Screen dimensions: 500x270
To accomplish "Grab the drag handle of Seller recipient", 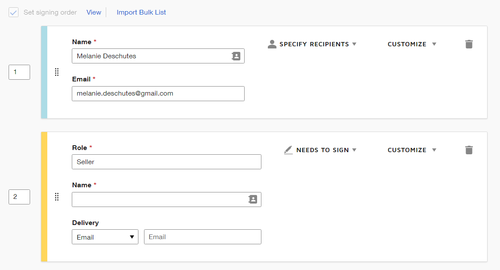I will 57,197.
